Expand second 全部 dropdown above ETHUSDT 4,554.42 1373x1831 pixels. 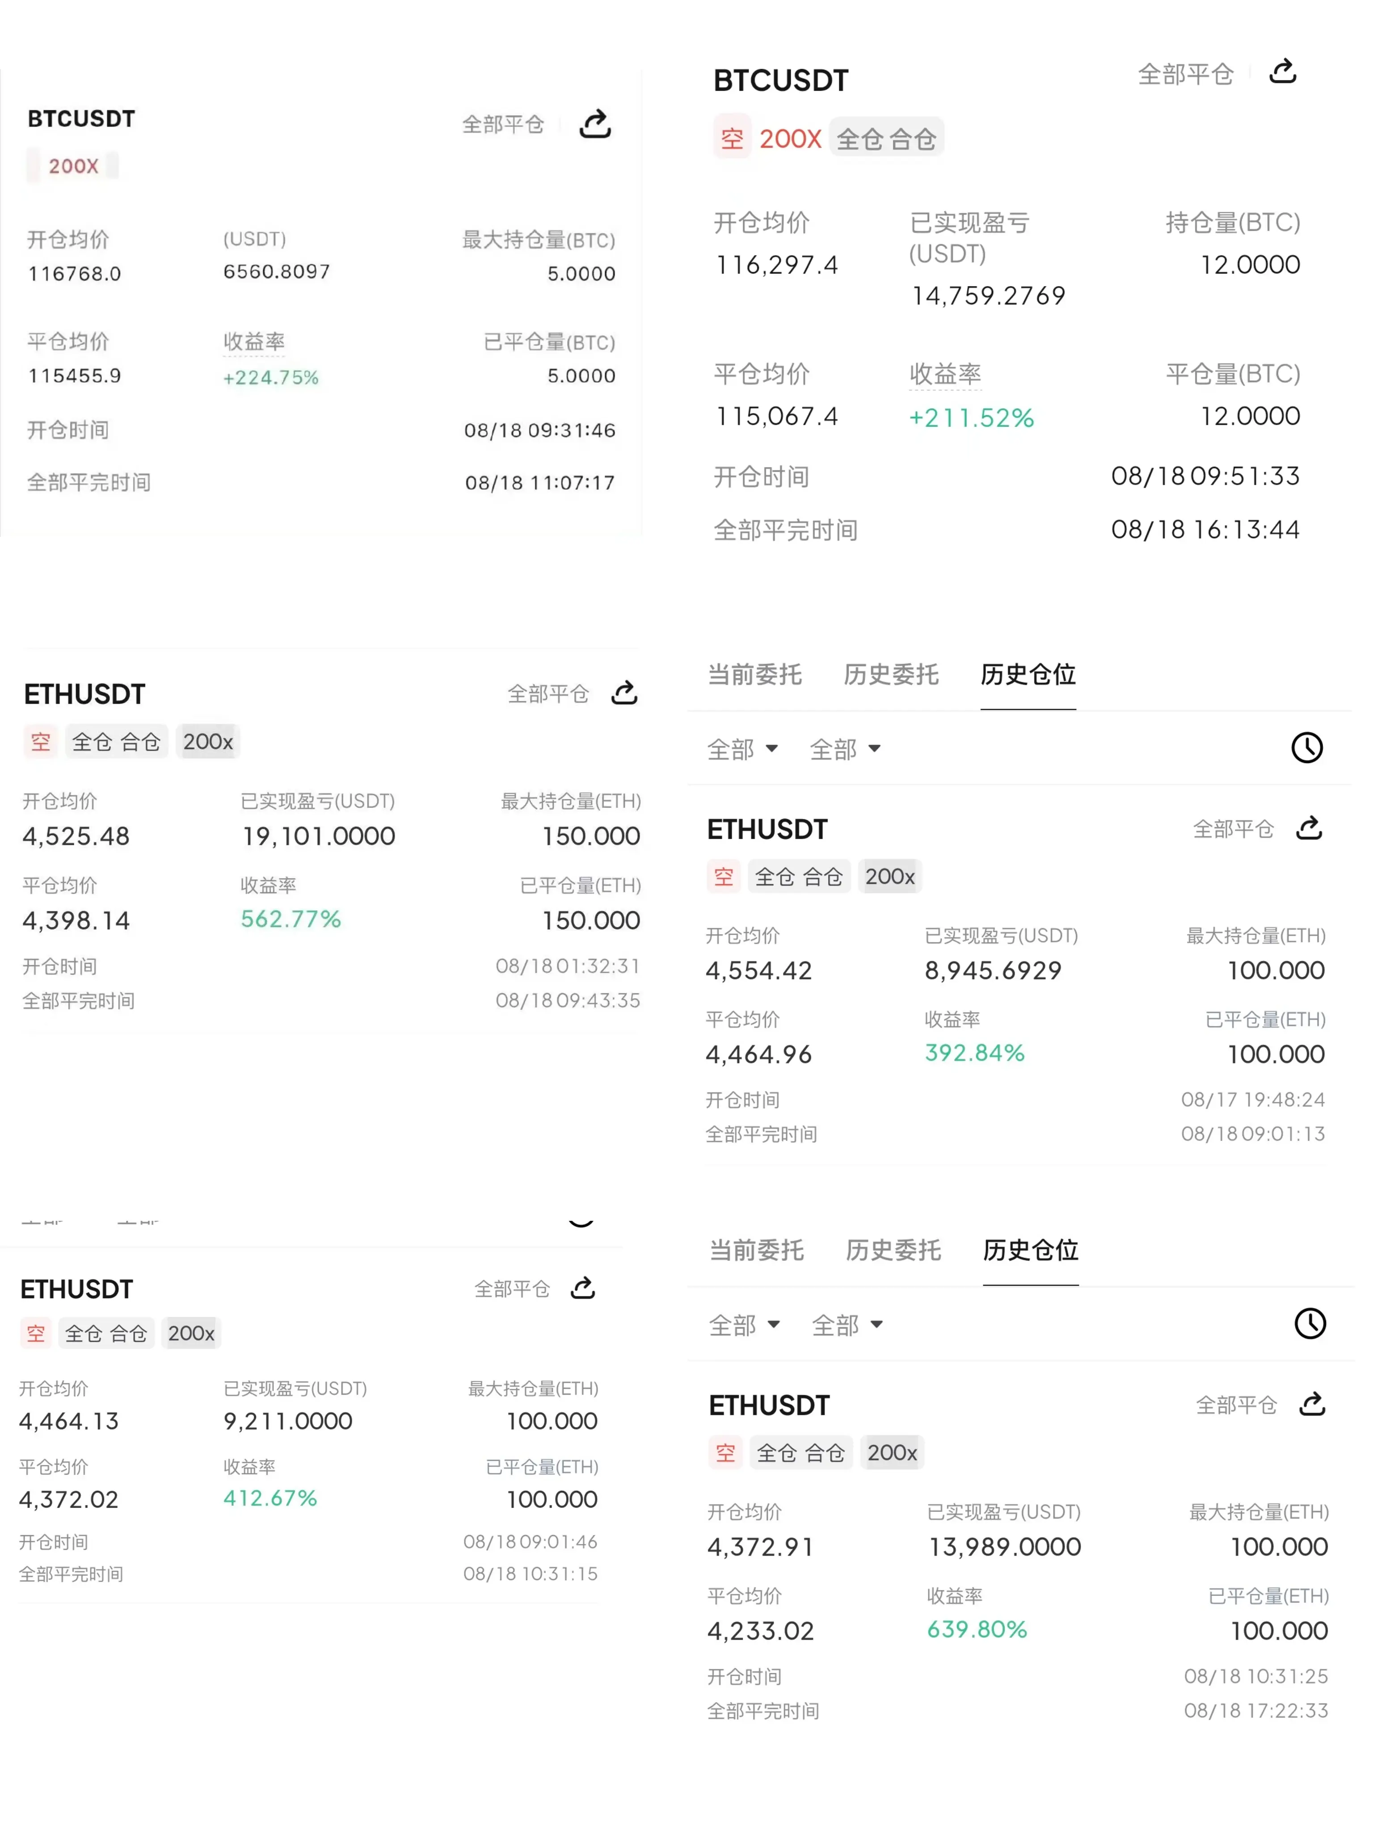tap(844, 749)
